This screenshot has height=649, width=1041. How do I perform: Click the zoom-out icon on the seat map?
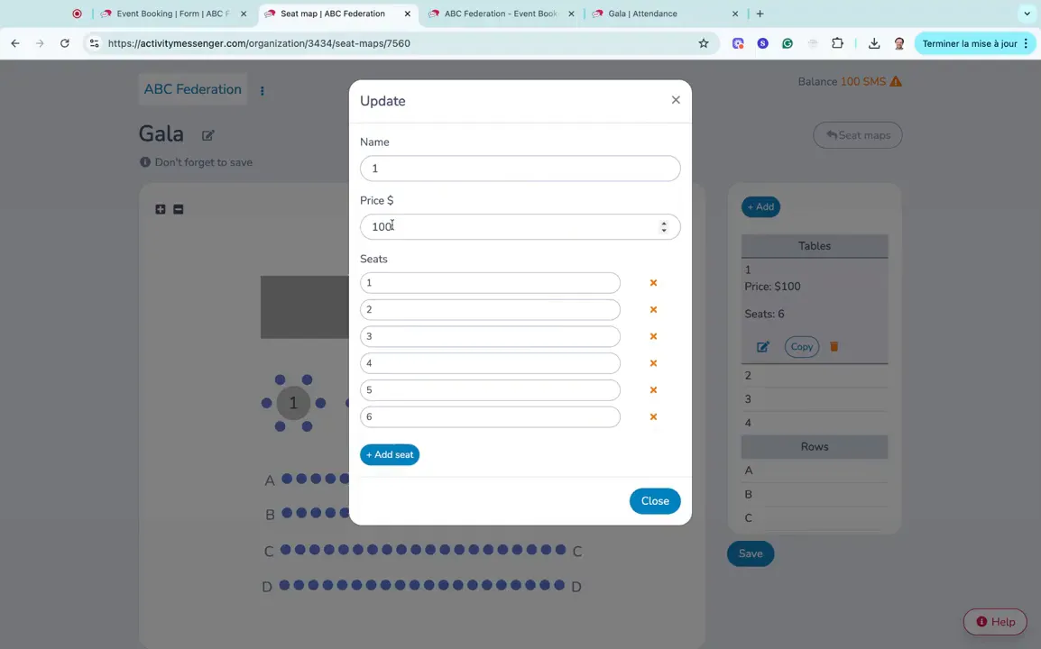click(178, 209)
